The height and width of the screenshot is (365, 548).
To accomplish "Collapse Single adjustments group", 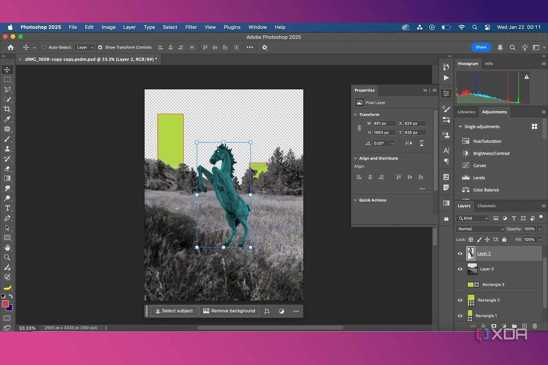I will 460,127.
